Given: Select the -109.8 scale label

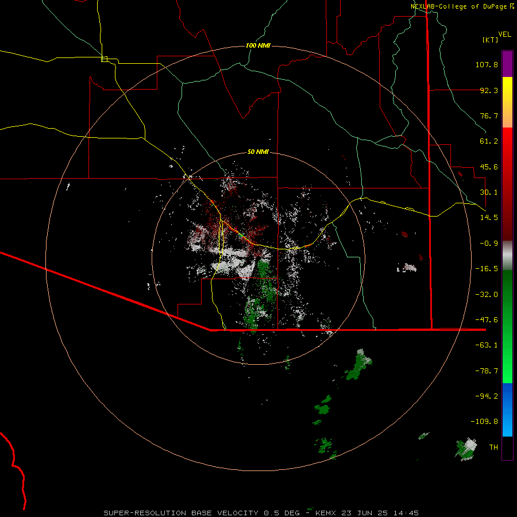Looking at the screenshot, I should [x=484, y=422].
